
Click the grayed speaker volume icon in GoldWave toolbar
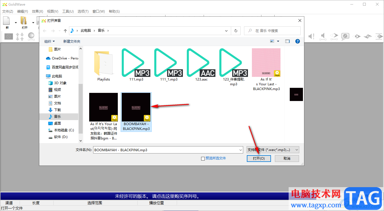tap(323, 36)
